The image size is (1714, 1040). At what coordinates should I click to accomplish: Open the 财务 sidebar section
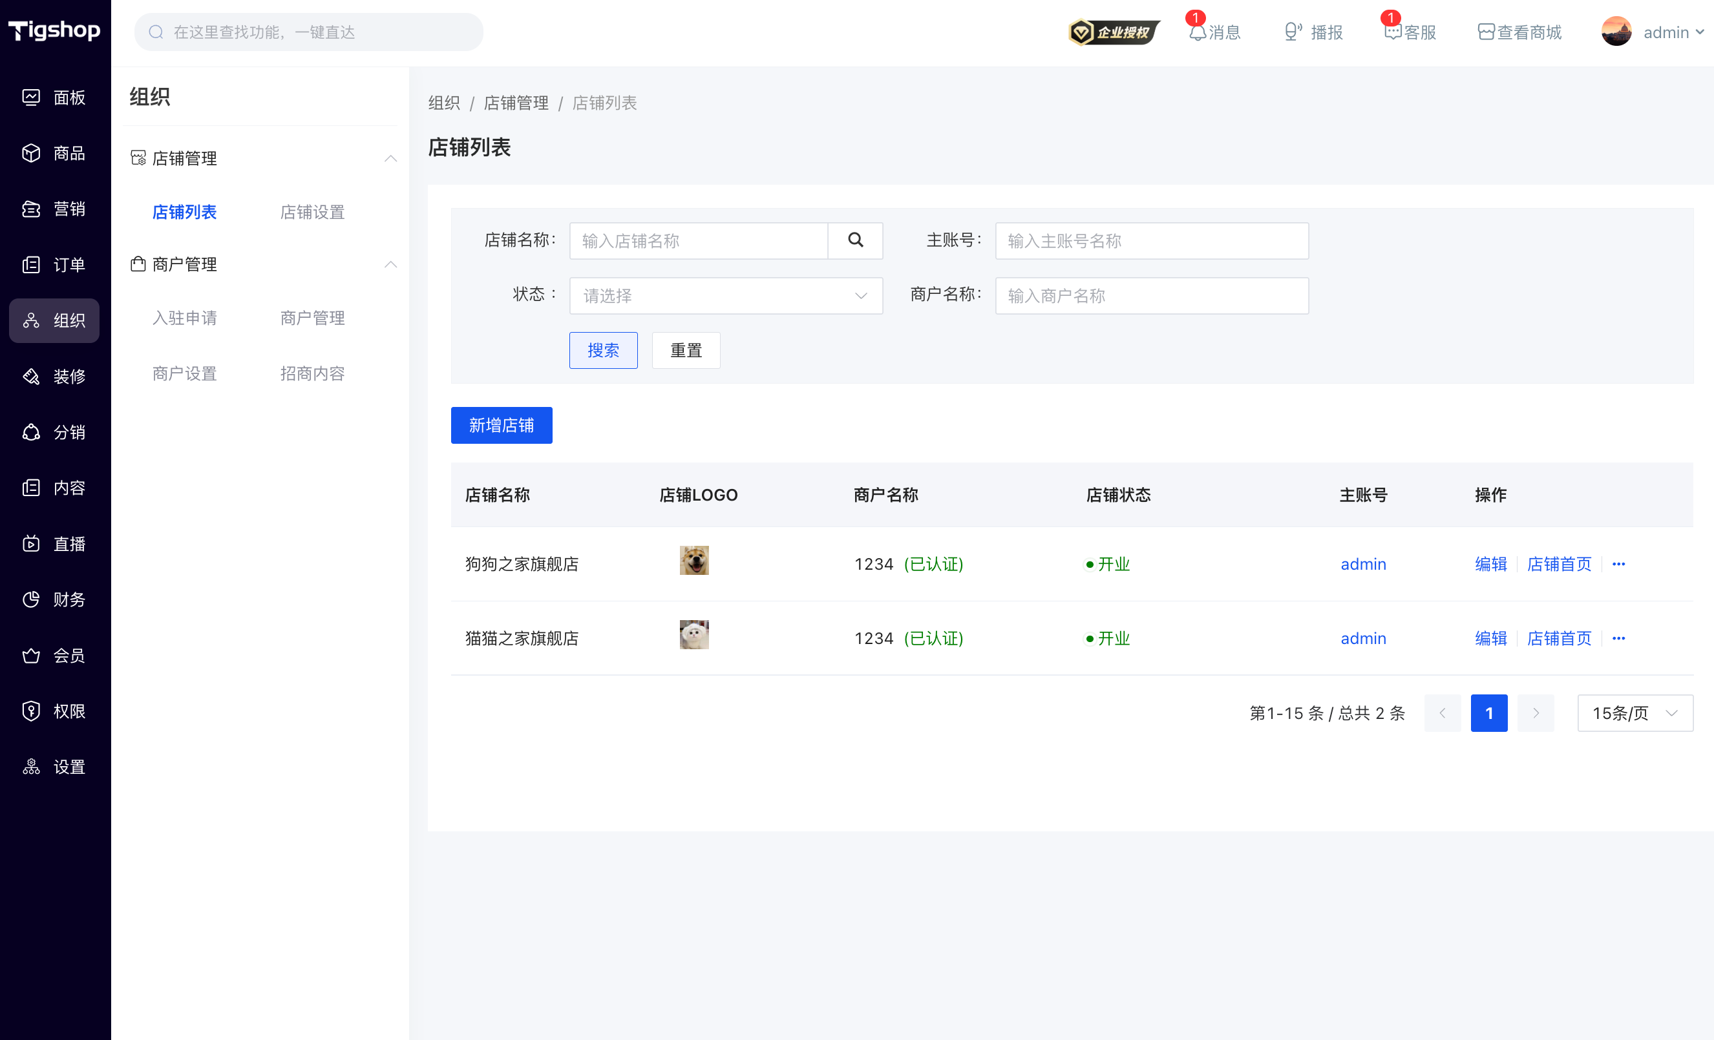click(54, 599)
